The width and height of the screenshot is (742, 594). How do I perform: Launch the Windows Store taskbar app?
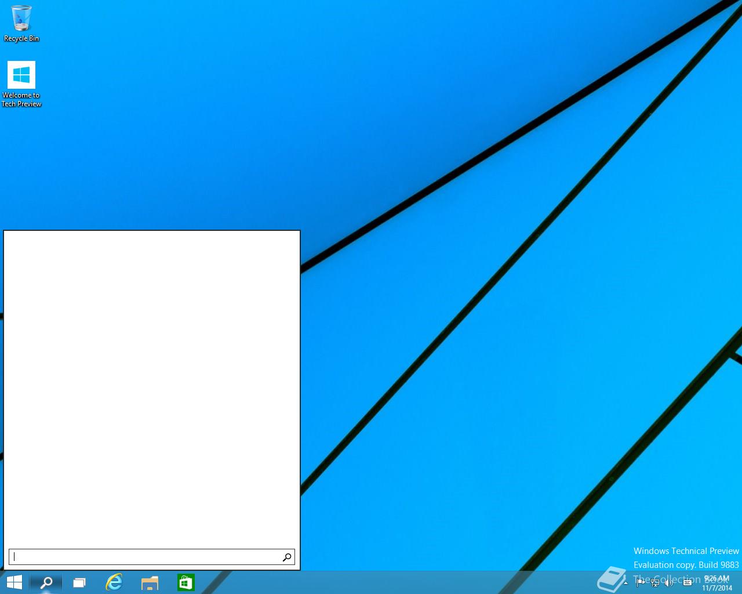(x=185, y=582)
